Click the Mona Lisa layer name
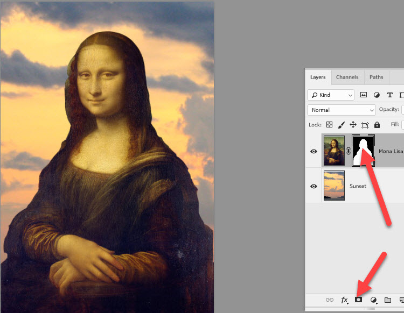This screenshot has width=404, height=313. 391,151
